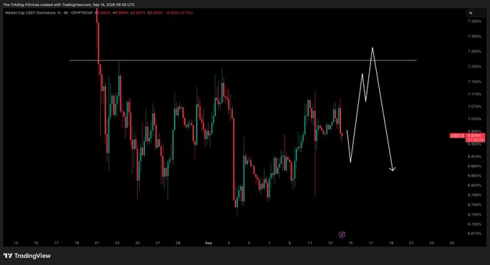The height and width of the screenshot is (265, 490).
Task: Click the Sep label on the time axis
Action: coord(208,243)
